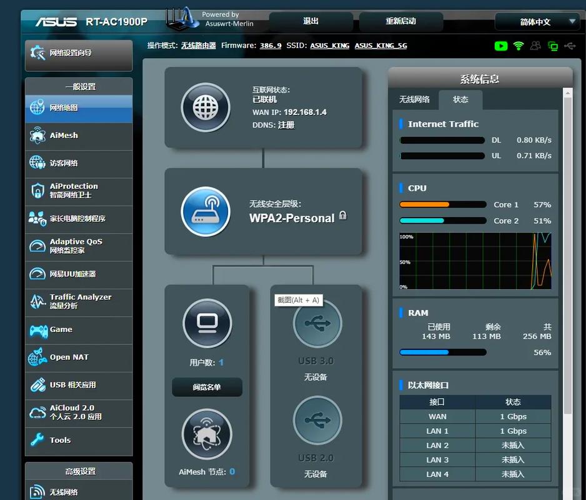586x500 pixels.
Task: Open the client devices computer icon
Action: tap(207, 323)
